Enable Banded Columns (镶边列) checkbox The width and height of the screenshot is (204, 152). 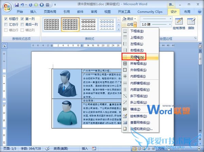[x=22, y=30]
